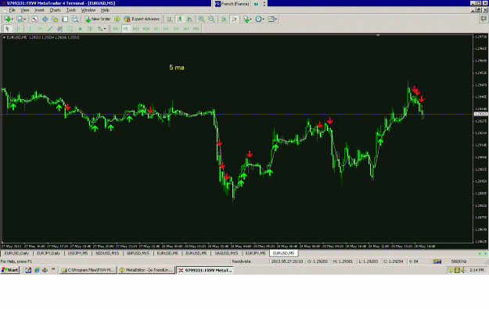Viewport: 489px width, 309px height.
Task: Open the Charts menu
Action: [x=56, y=10]
